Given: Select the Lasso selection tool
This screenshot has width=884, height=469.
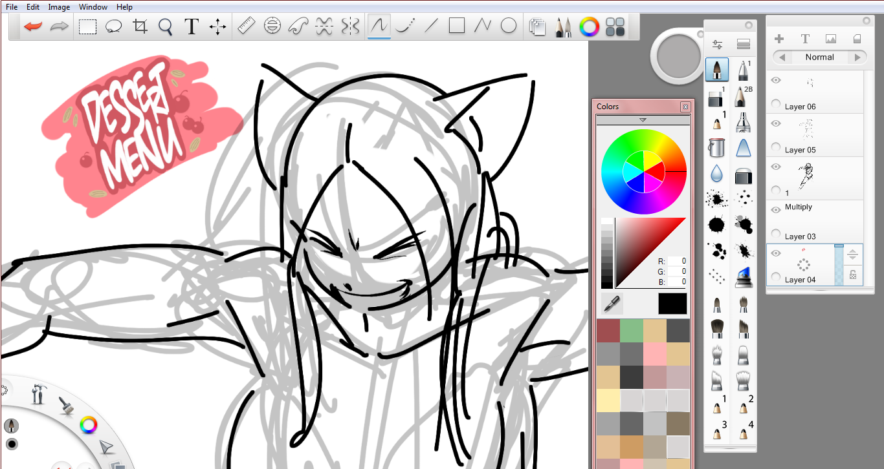Looking at the screenshot, I should [x=114, y=26].
